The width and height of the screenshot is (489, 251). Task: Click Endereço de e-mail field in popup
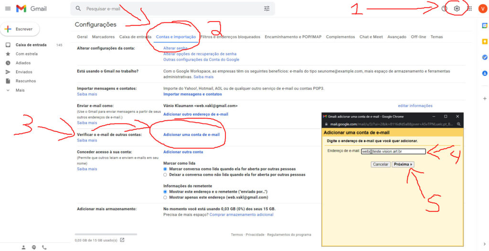click(x=393, y=152)
